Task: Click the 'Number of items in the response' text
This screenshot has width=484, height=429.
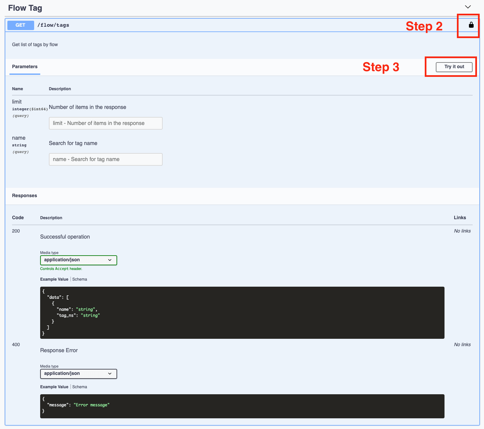Action: (87, 107)
